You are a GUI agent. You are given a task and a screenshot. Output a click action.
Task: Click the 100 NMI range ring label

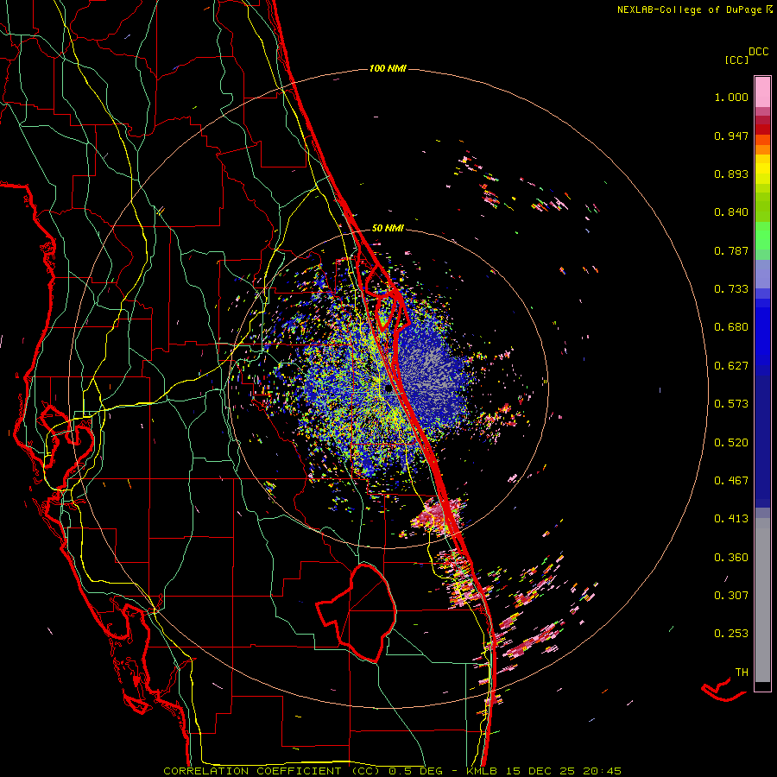tap(388, 68)
